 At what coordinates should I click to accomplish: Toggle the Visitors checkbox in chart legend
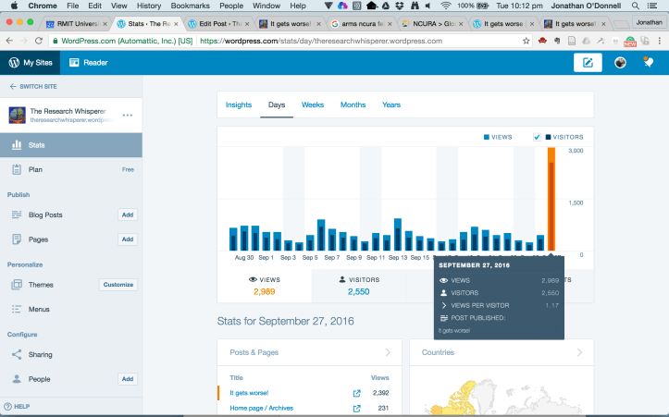coord(537,137)
